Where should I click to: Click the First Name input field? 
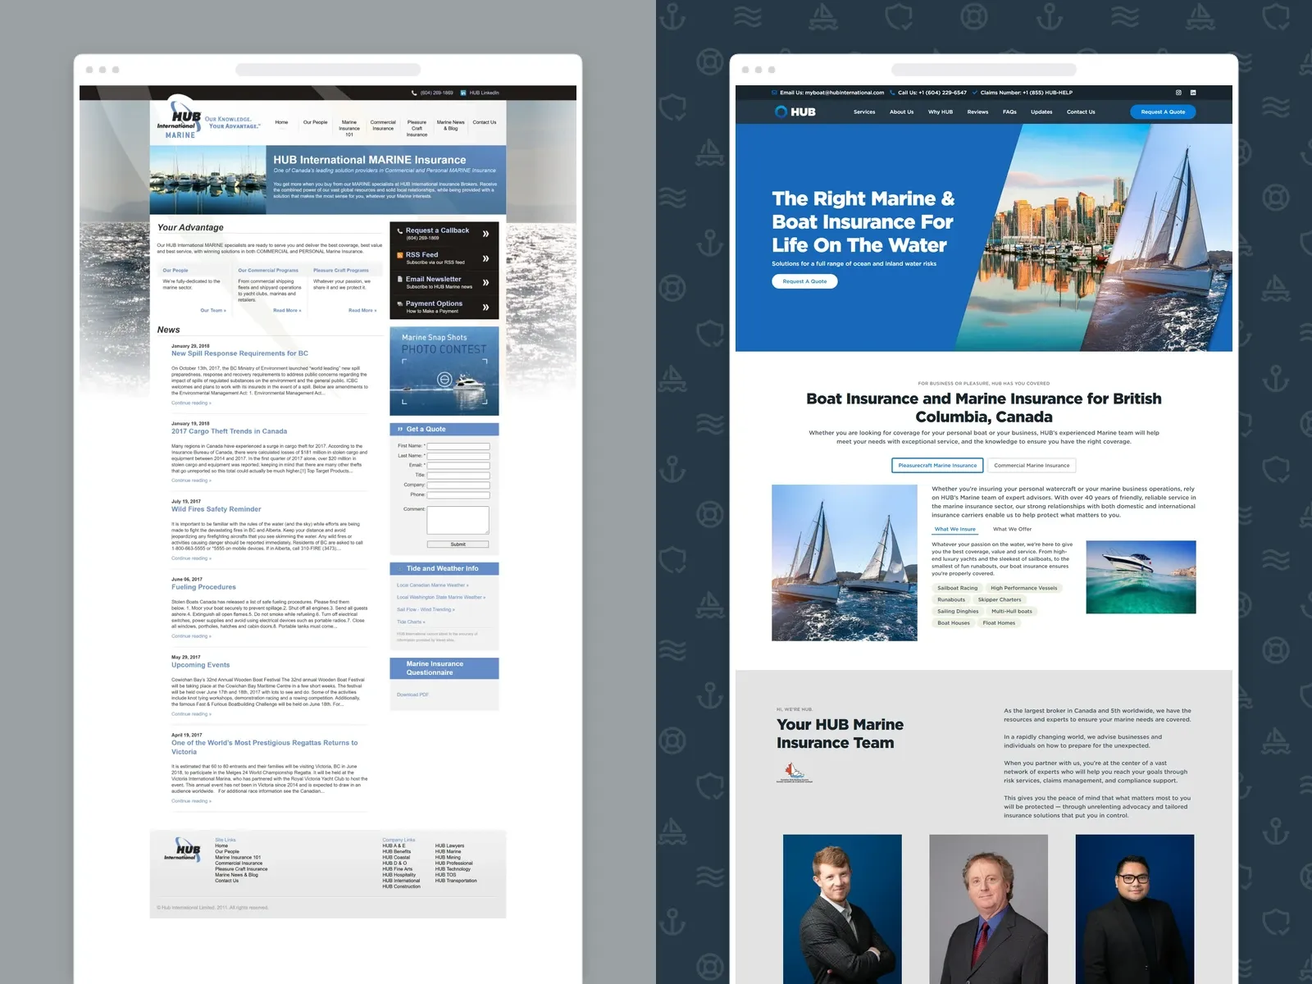pos(458,446)
